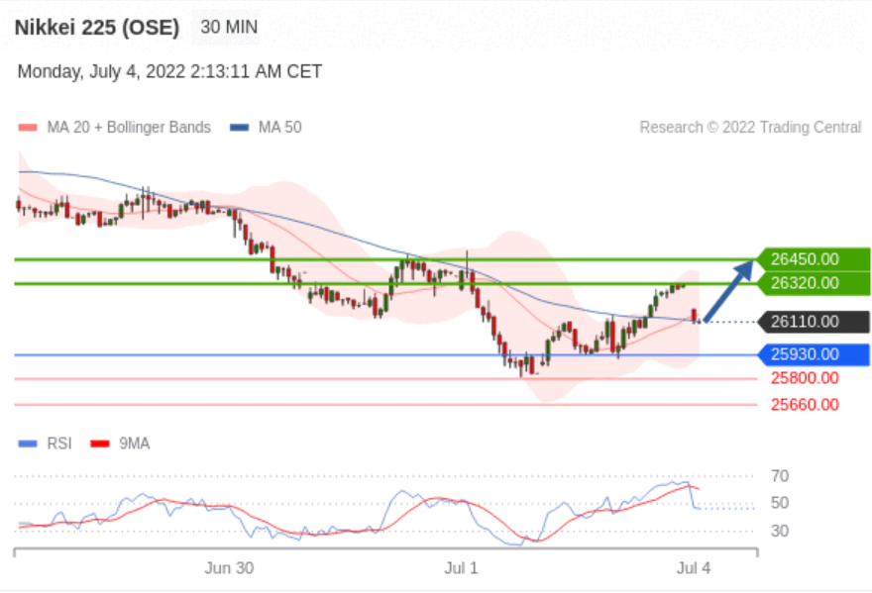Click the blue RSI legend swatch
The width and height of the screenshot is (872, 593).
click(x=28, y=445)
